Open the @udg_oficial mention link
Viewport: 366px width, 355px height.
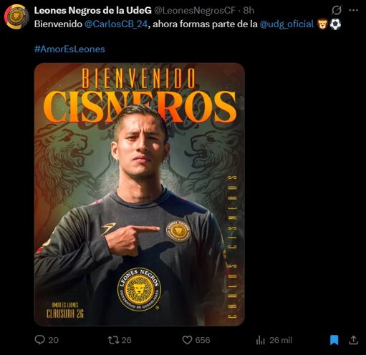[x=286, y=24]
